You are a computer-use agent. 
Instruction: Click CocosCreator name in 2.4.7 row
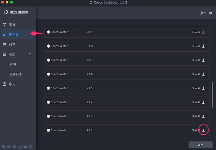pos(59,60)
